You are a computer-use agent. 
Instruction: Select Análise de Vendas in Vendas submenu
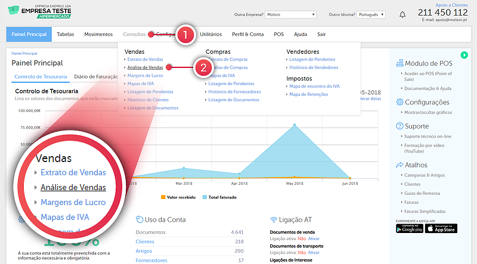145,67
